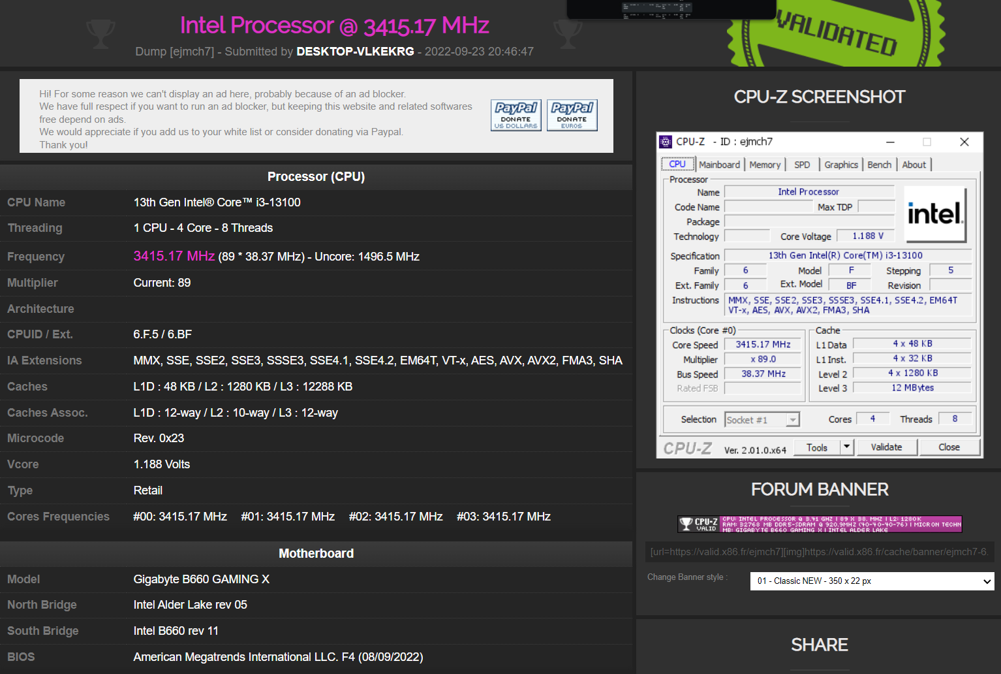Open the Socket #1 selection dropdown
This screenshot has height=674, width=1001.
pos(793,419)
